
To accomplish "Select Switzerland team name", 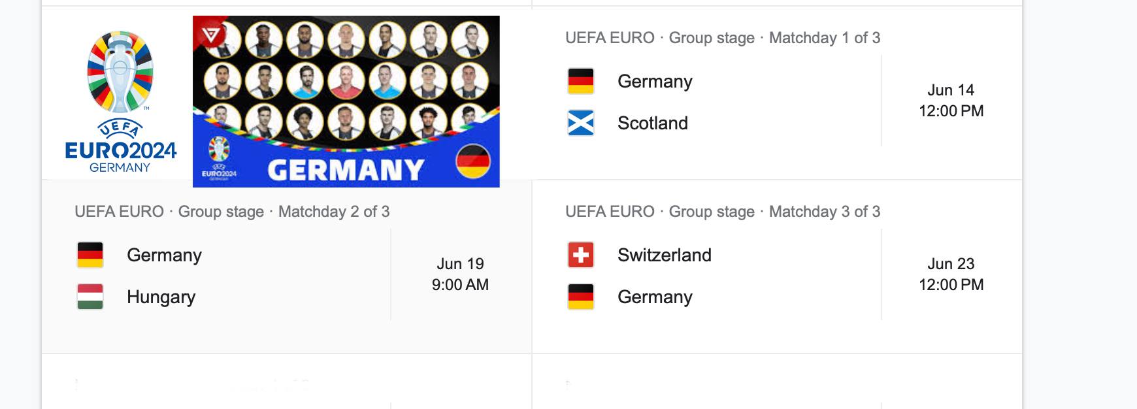I will tap(665, 255).
